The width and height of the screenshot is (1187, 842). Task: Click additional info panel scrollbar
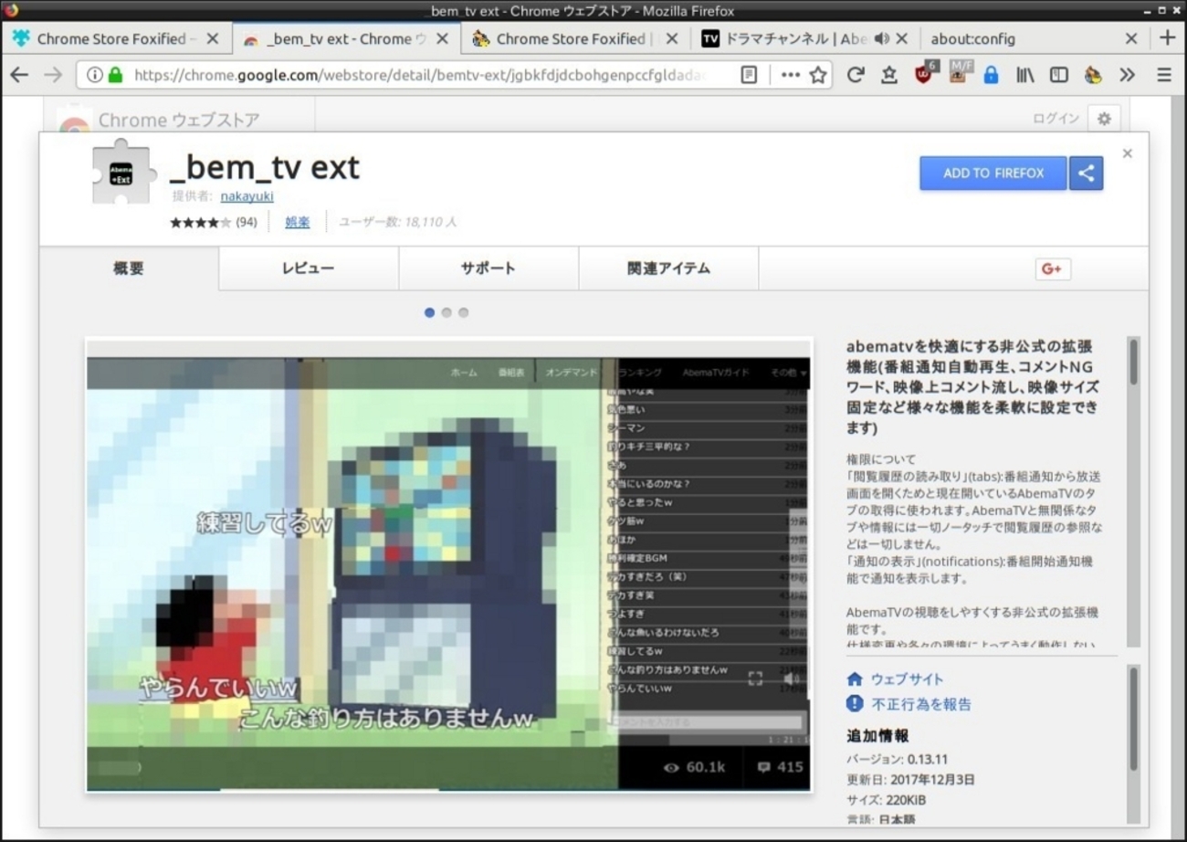[1133, 744]
